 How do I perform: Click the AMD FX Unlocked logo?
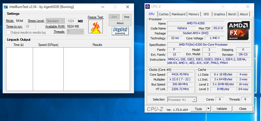coord(239,31)
